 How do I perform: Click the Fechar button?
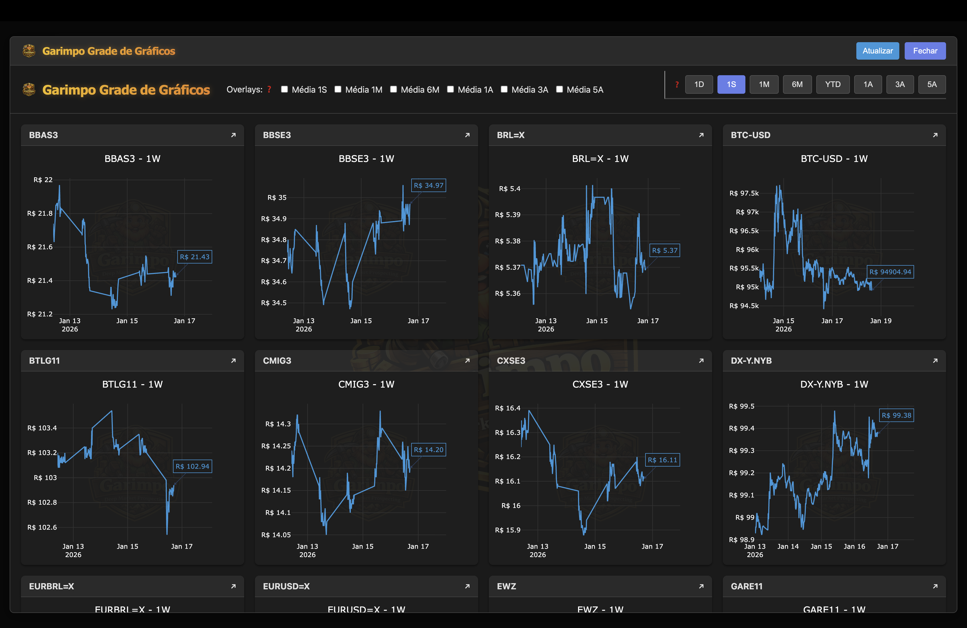tap(925, 50)
